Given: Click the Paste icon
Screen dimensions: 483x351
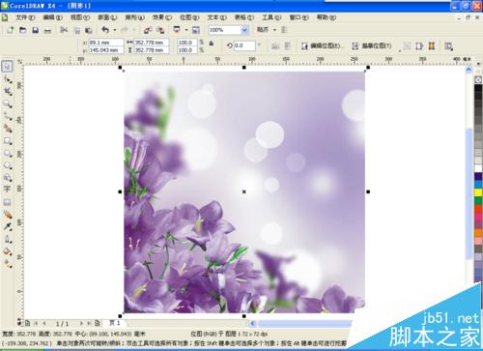Looking at the screenshot, I should click(x=89, y=30).
